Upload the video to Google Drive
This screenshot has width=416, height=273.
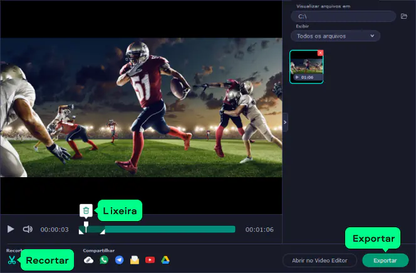click(165, 260)
